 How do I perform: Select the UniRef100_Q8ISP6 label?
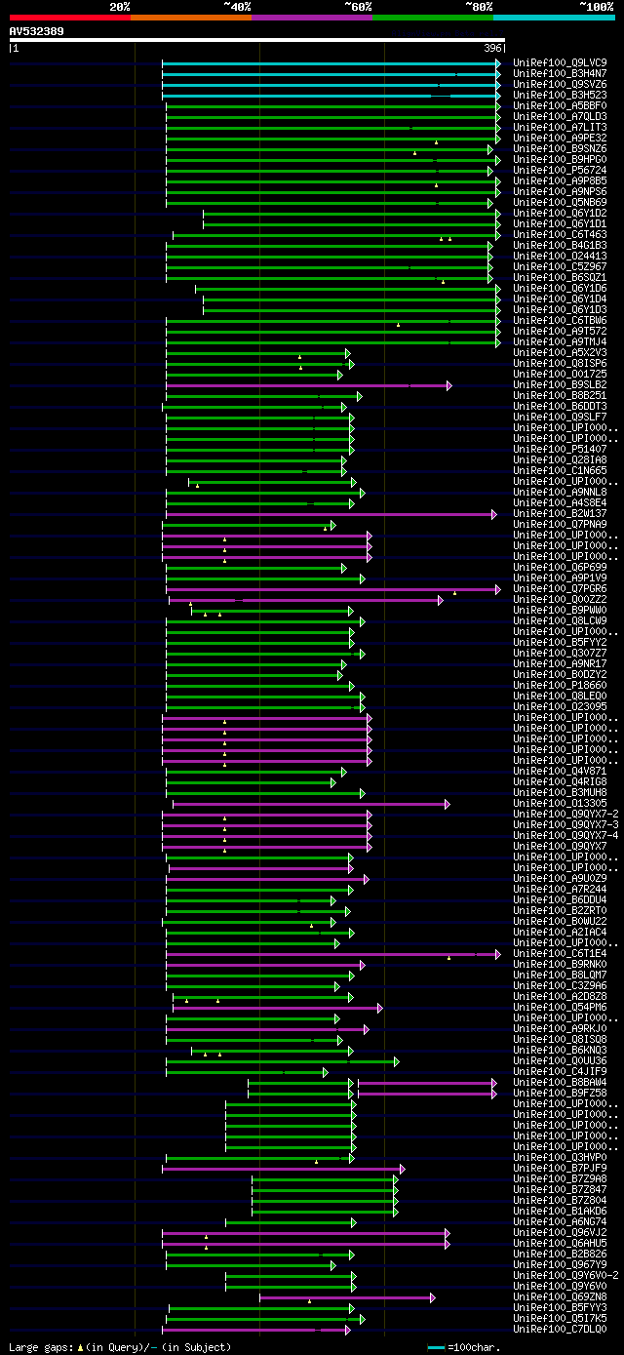pos(560,363)
